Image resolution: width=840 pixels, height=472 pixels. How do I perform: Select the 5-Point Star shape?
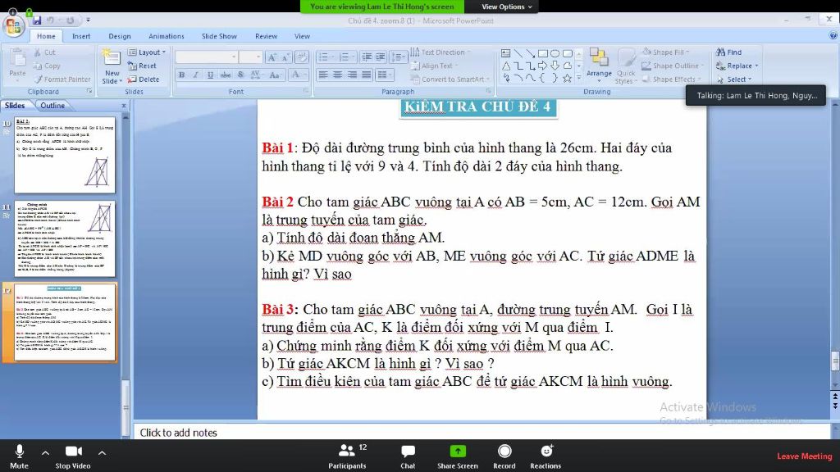[568, 78]
